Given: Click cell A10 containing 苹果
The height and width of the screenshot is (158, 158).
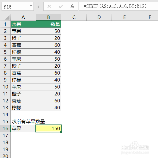Looking at the screenshot, I should click(x=23, y=87).
